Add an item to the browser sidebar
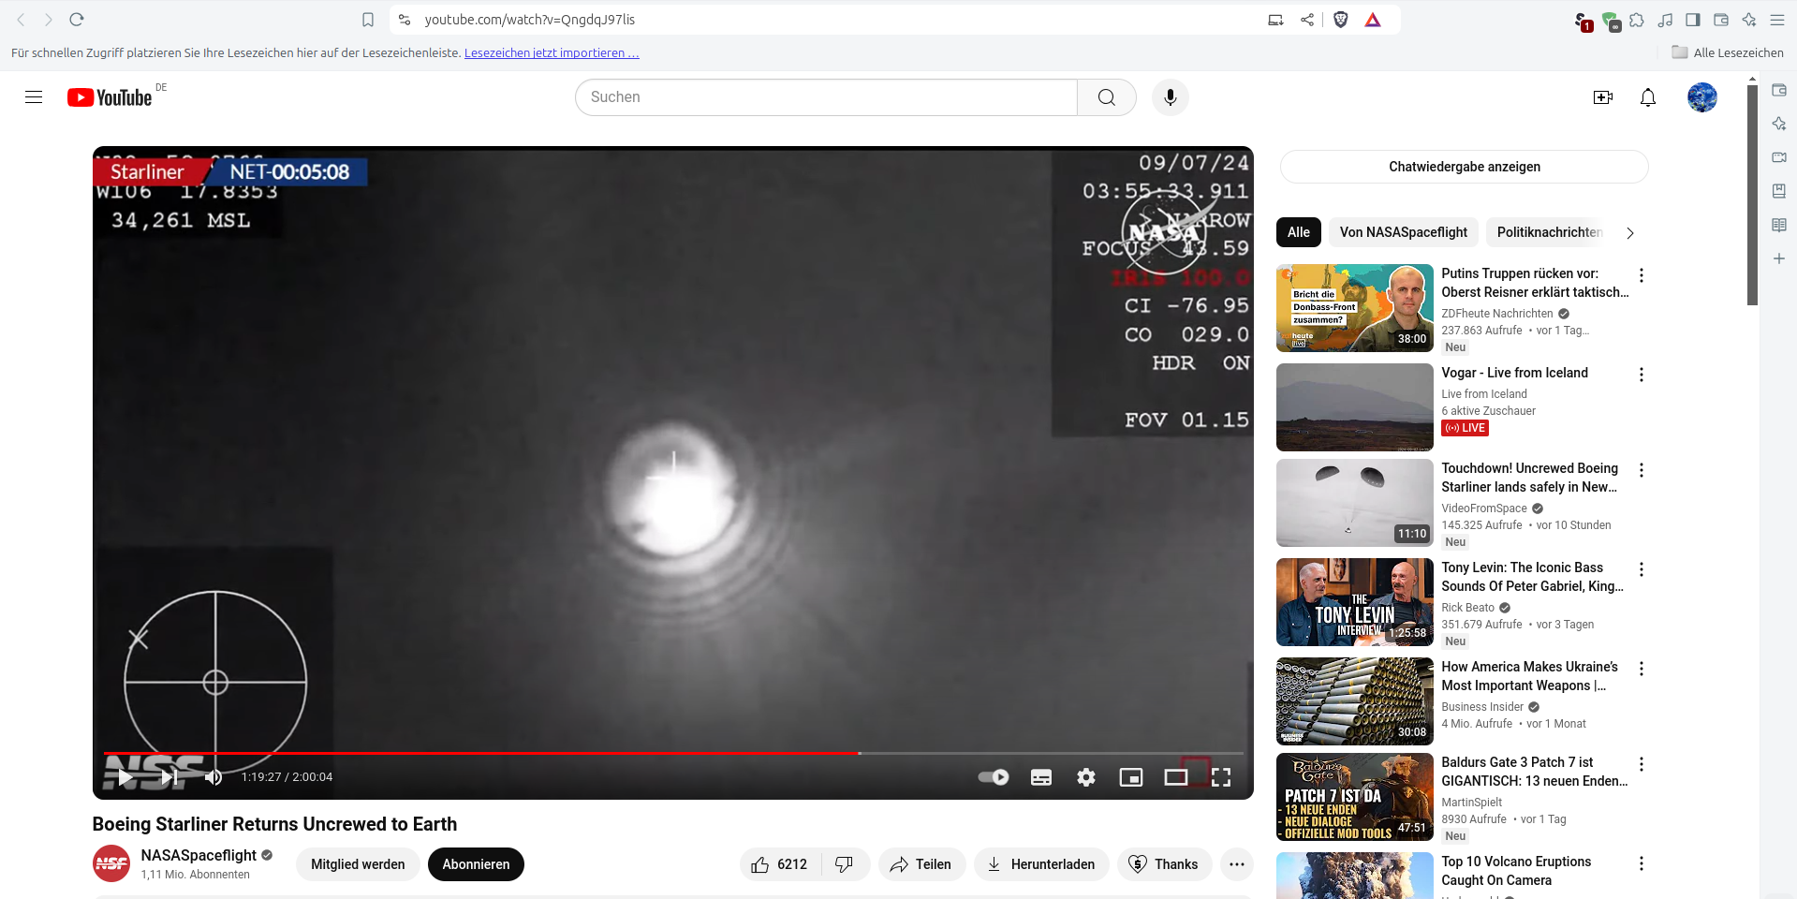The width and height of the screenshot is (1797, 899). (1779, 258)
